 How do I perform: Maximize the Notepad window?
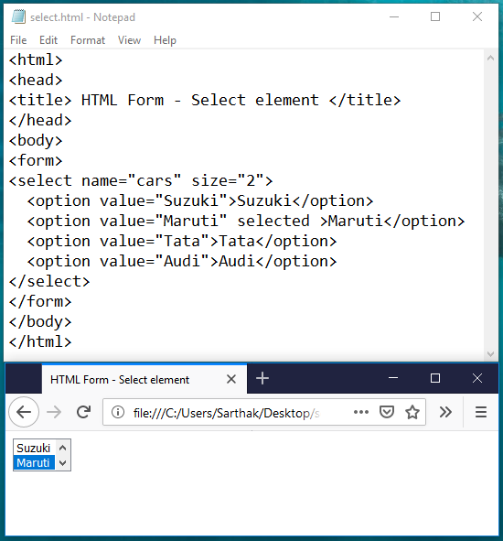pyautogui.click(x=435, y=16)
